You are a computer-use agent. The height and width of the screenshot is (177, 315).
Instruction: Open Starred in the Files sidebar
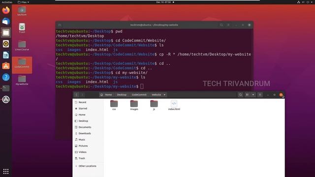88,108
